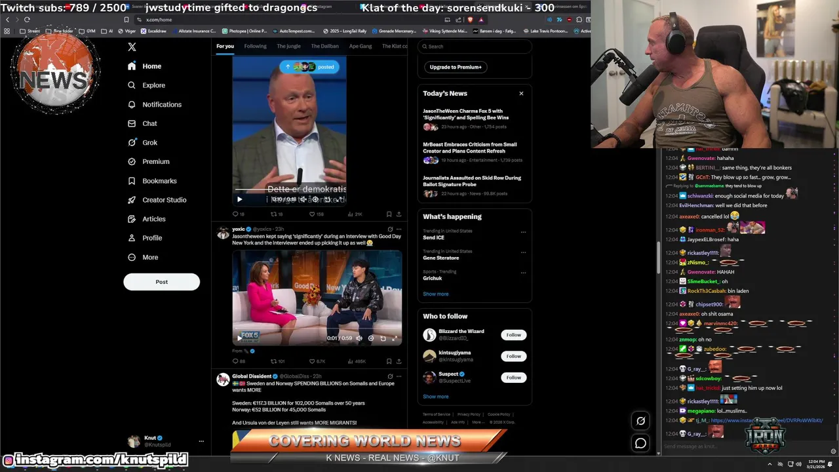Show more trending topics
Viewport: 839px width, 472px height.
point(436,294)
